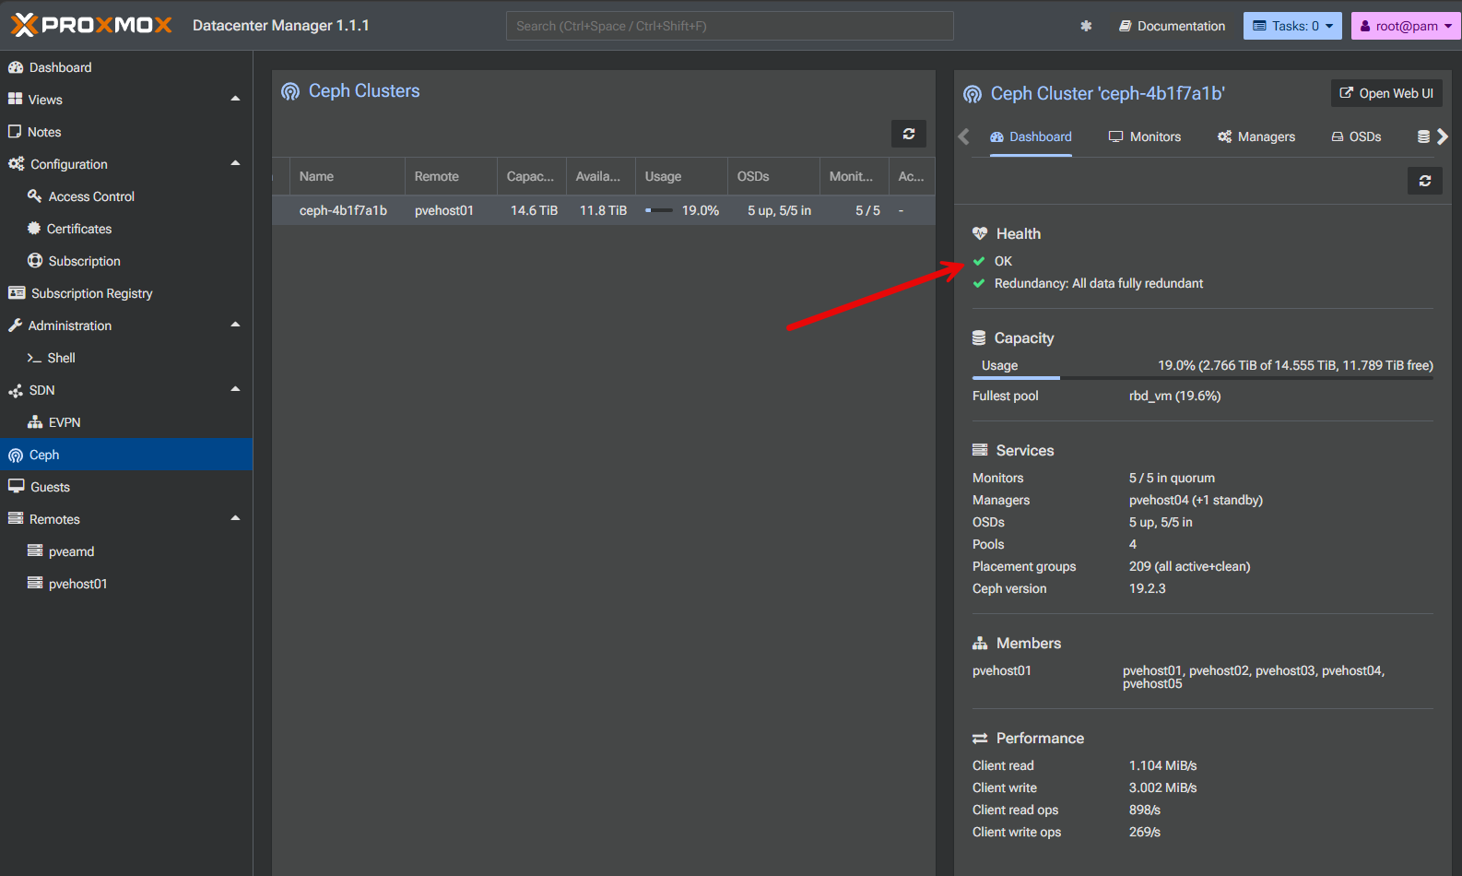Sort by Remote column header

coord(451,176)
